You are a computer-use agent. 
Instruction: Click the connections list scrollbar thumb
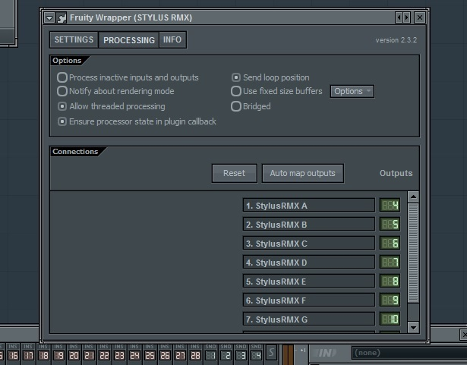point(413,253)
